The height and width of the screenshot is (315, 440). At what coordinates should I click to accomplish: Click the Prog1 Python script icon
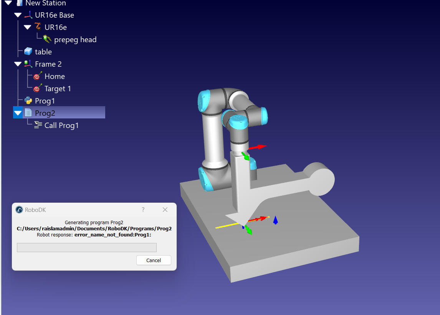tap(28, 101)
